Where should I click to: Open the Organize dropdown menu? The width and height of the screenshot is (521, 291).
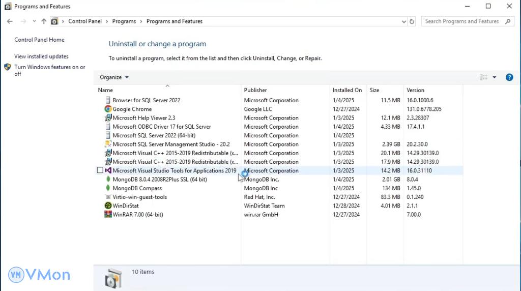pos(114,77)
